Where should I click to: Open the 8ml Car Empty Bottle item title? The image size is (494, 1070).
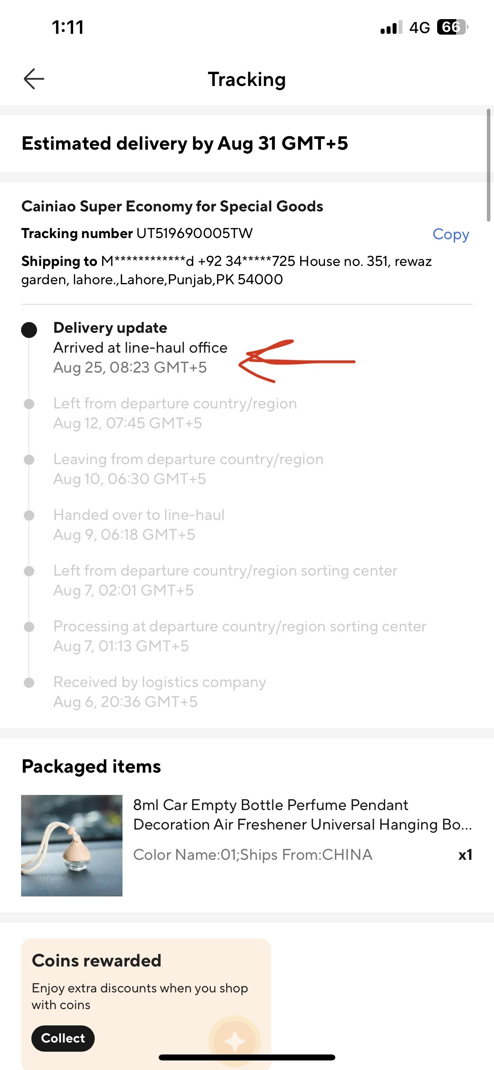pos(303,814)
